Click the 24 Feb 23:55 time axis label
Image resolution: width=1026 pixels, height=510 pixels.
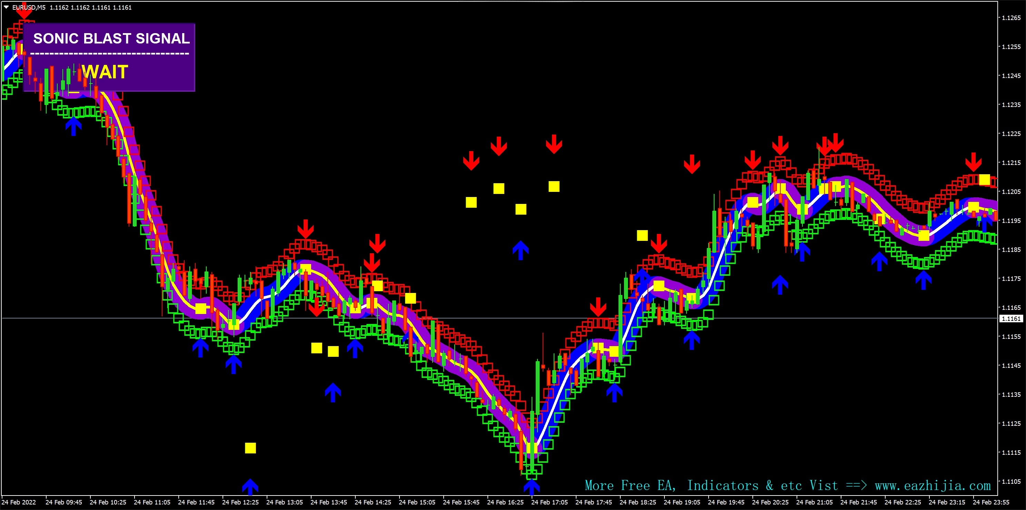point(991,502)
